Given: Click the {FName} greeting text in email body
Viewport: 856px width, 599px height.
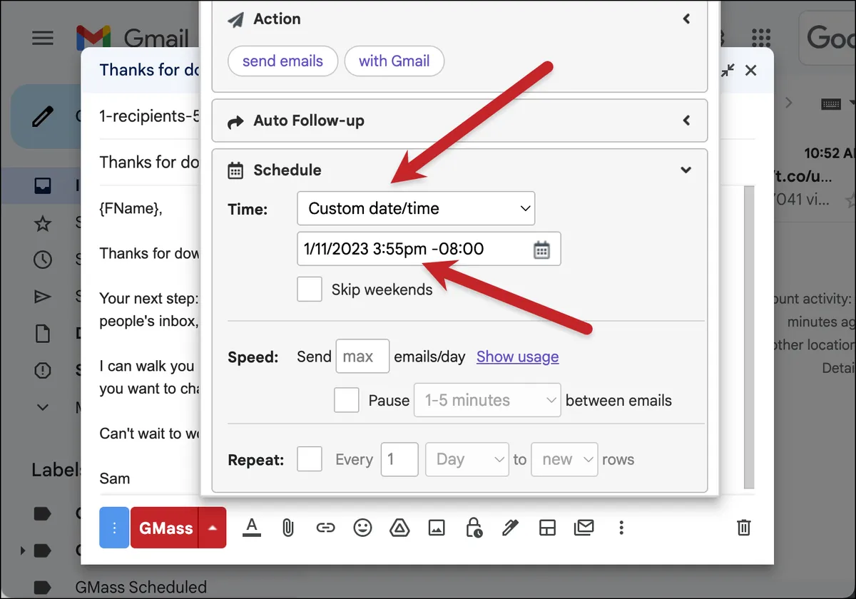Looking at the screenshot, I should tap(131, 209).
